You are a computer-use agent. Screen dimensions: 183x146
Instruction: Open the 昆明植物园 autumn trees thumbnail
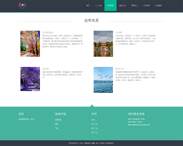click(x=30, y=44)
